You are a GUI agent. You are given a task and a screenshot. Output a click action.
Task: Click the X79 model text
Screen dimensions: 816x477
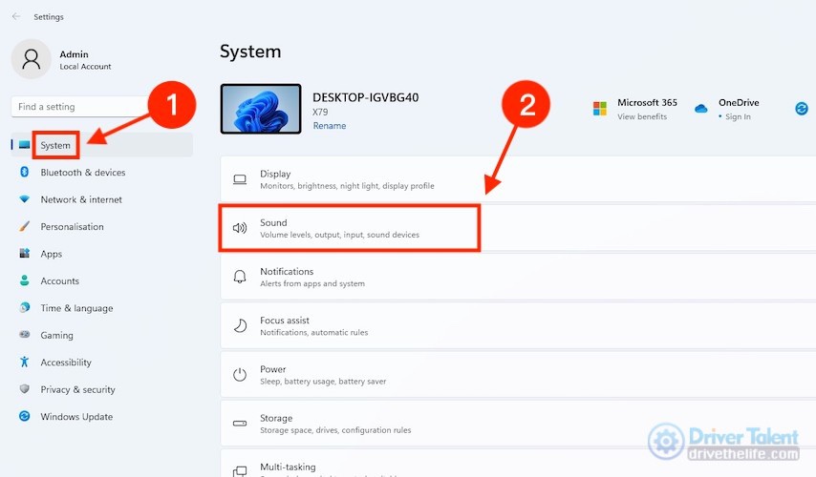click(x=320, y=112)
